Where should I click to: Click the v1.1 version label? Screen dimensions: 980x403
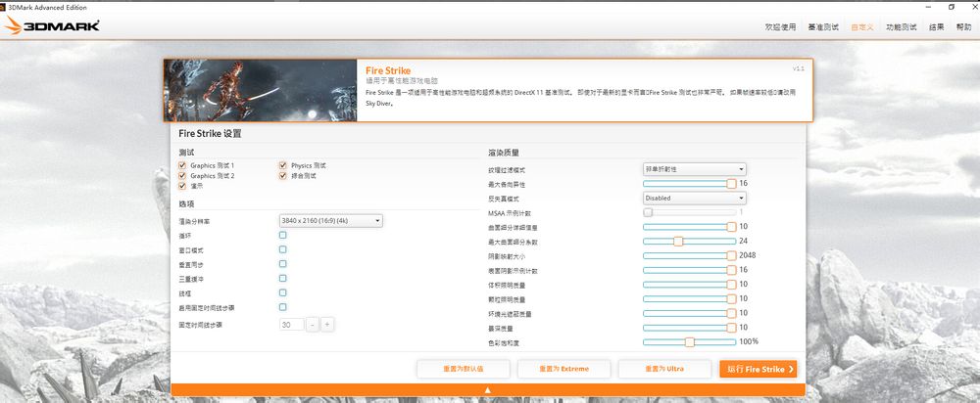(x=798, y=68)
